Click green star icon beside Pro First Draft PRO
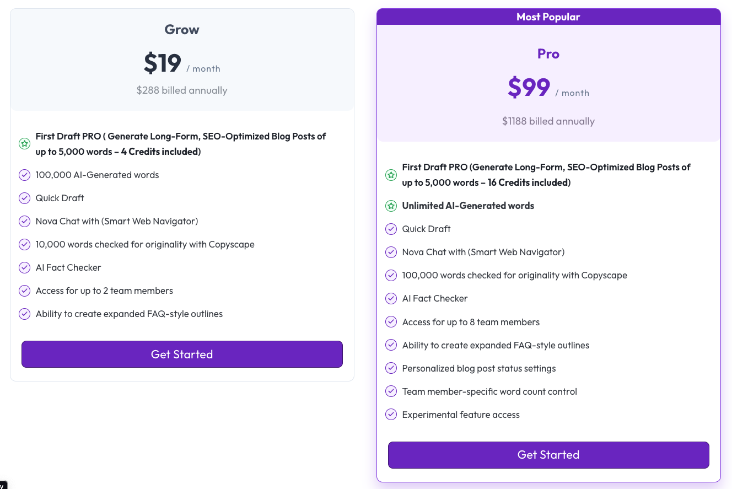732x489 pixels. point(391,175)
